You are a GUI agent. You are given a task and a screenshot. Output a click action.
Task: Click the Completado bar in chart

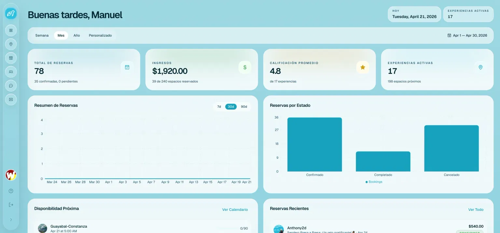pos(383,161)
